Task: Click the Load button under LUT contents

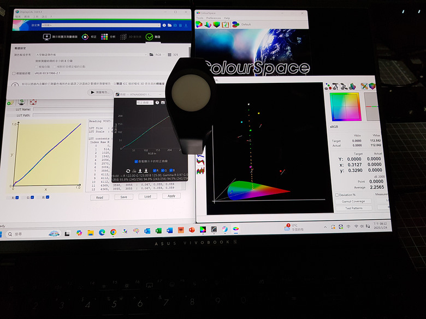Action: click(x=147, y=196)
